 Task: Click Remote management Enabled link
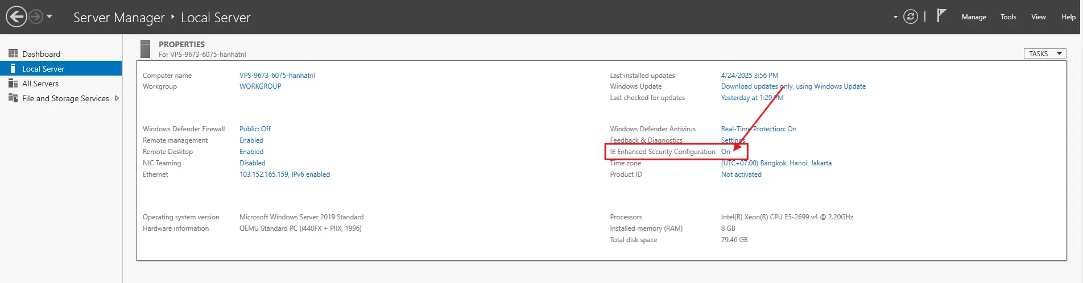click(251, 140)
